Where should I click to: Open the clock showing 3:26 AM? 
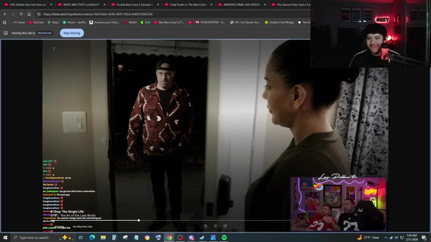[411, 238]
